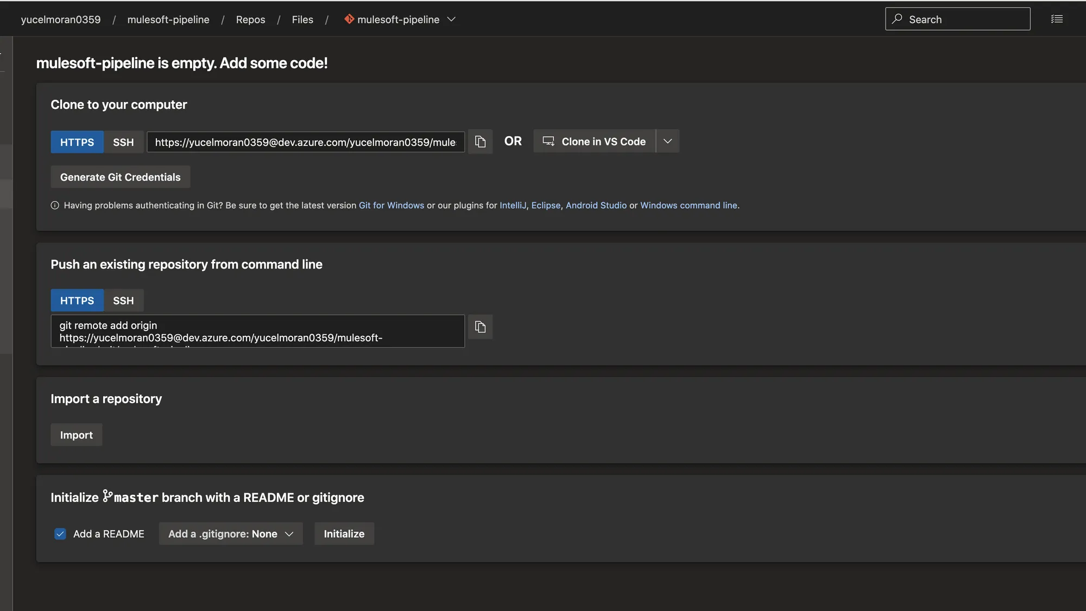Open the Add a .gitignore dropdown

pos(231,534)
